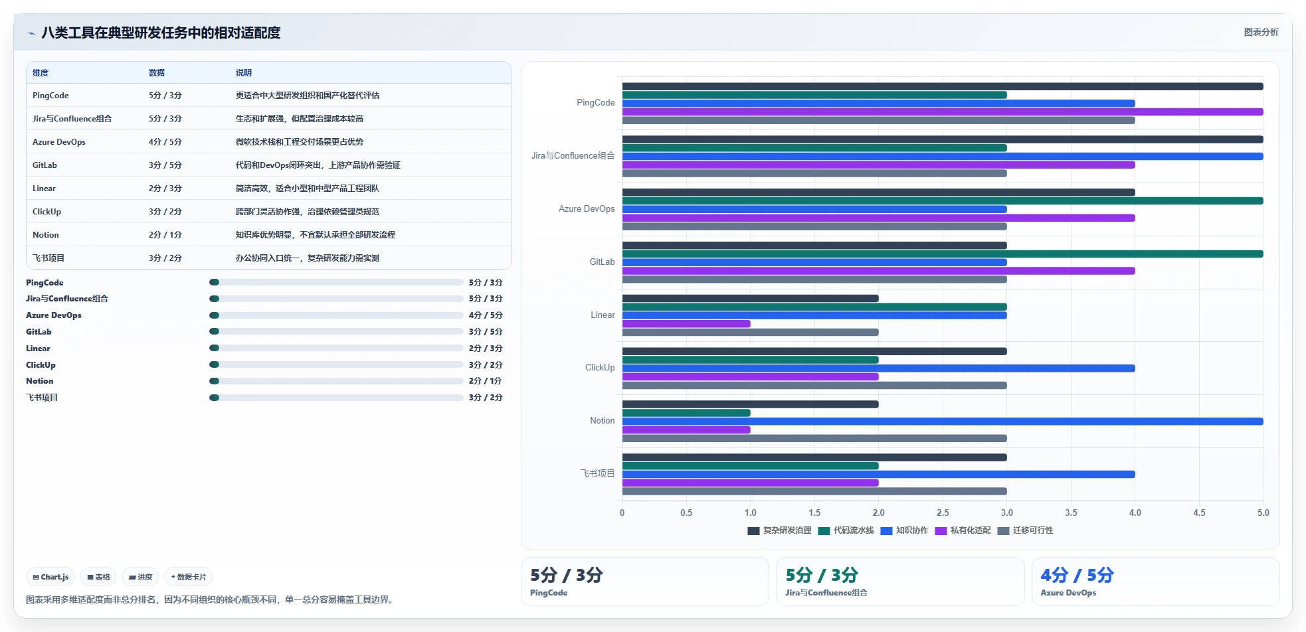Click the description 更适合中大型研发组织和国产化替代评估
Image resolution: width=1306 pixels, height=632 pixels.
[308, 96]
